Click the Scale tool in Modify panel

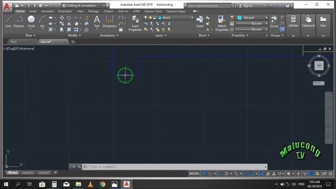click(69, 29)
